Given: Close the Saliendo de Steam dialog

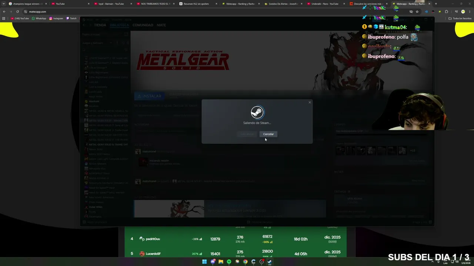Looking at the screenshot, I should click(310, 102).
